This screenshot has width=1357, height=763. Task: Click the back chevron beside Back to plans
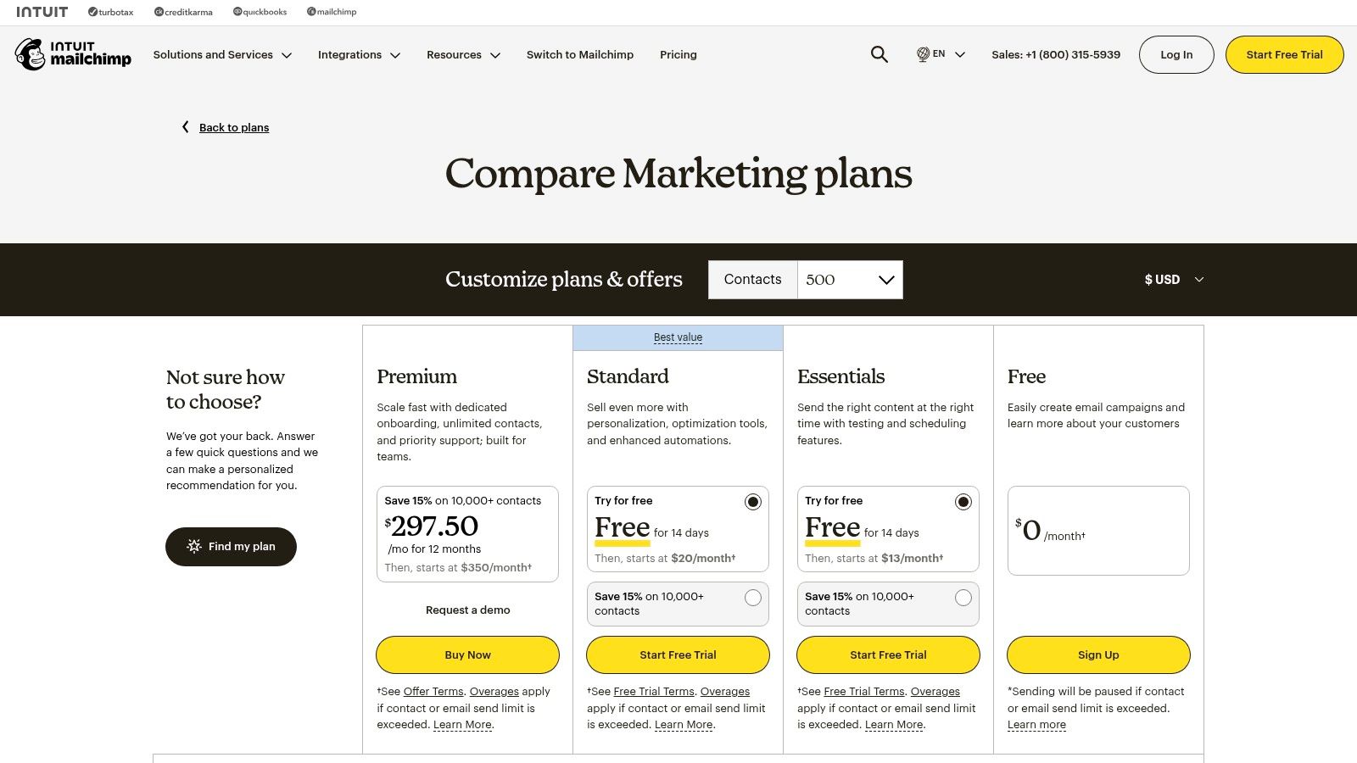coord(185,127)
